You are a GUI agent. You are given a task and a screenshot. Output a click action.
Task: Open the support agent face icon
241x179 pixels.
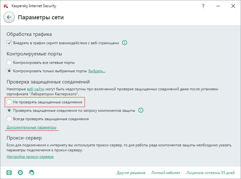[x=32, y=172]
